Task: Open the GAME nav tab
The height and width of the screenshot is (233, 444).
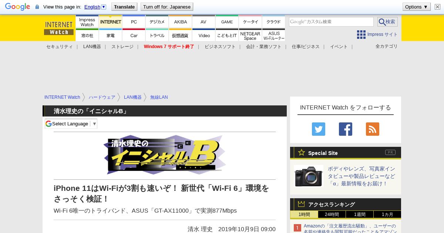Action: point(227,22)
